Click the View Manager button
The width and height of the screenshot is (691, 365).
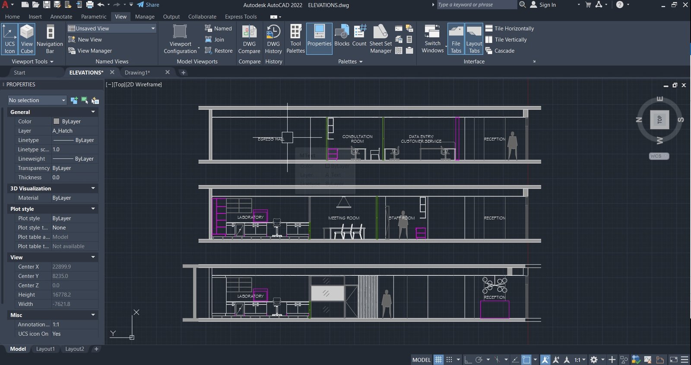[x=90, y=51]
